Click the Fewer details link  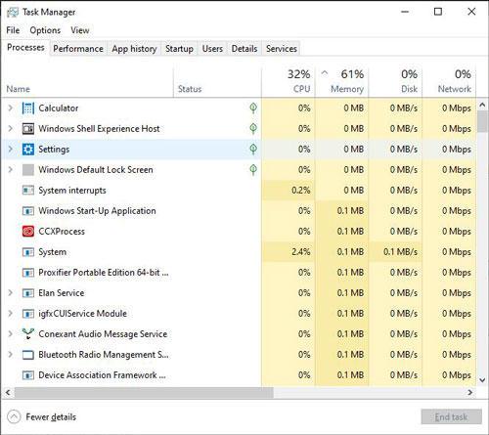pyautogui.click(x=51, y=417)
